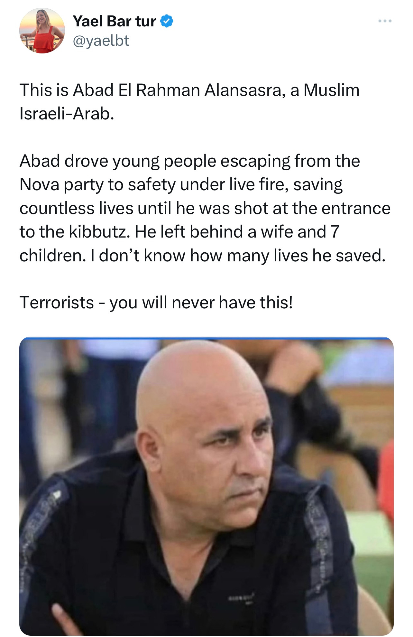
Task: Click the line 'to the kibbutz. He left behind'
Action: click(x=179, y=232)
